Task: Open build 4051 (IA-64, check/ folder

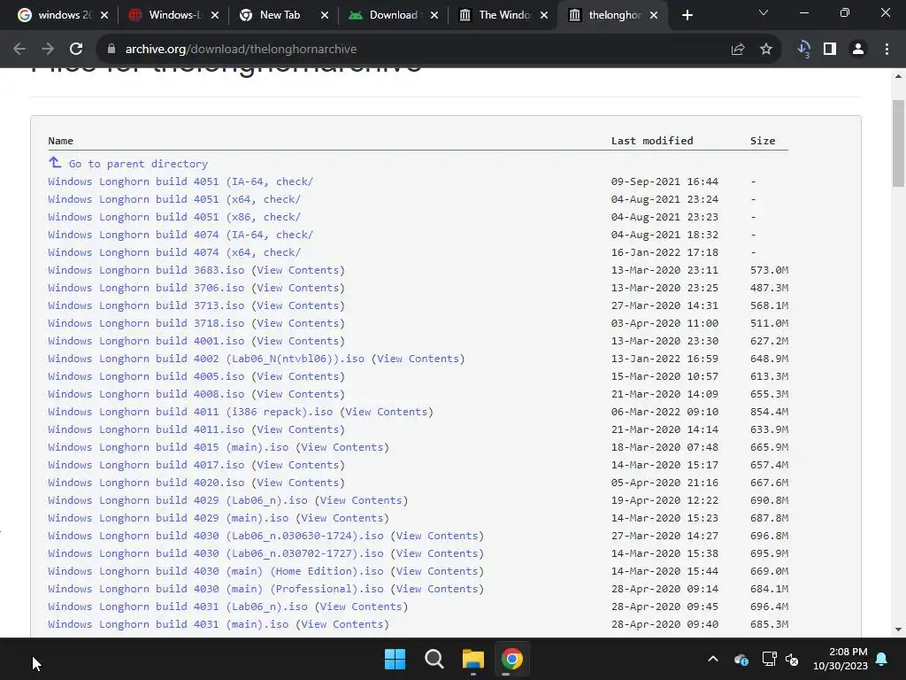Action: (180, 182)
